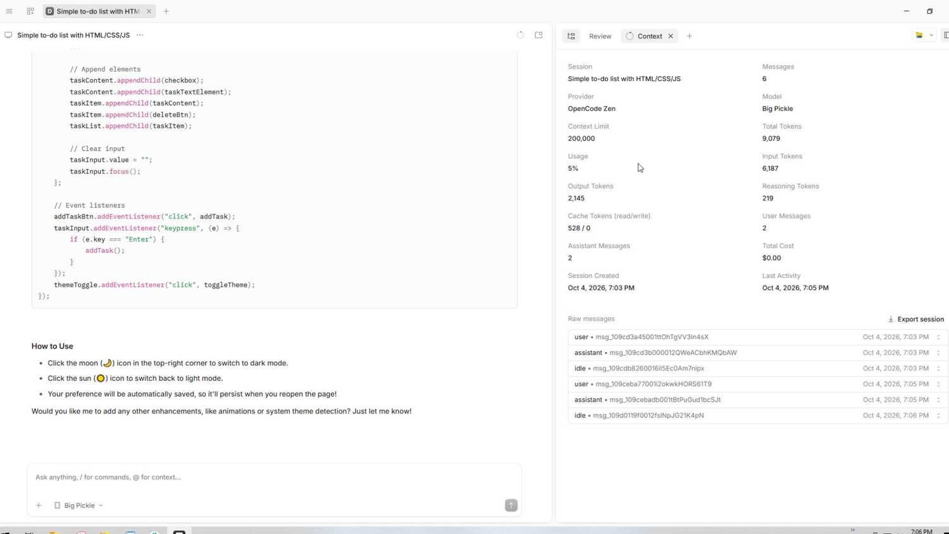Toggle the side panel icon in chat header
The image size is (949, 534).
pyautogui.click(x=539, y=35)
